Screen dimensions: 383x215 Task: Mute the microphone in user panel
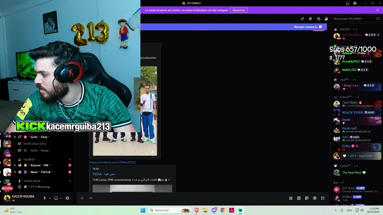pos(45,198)
